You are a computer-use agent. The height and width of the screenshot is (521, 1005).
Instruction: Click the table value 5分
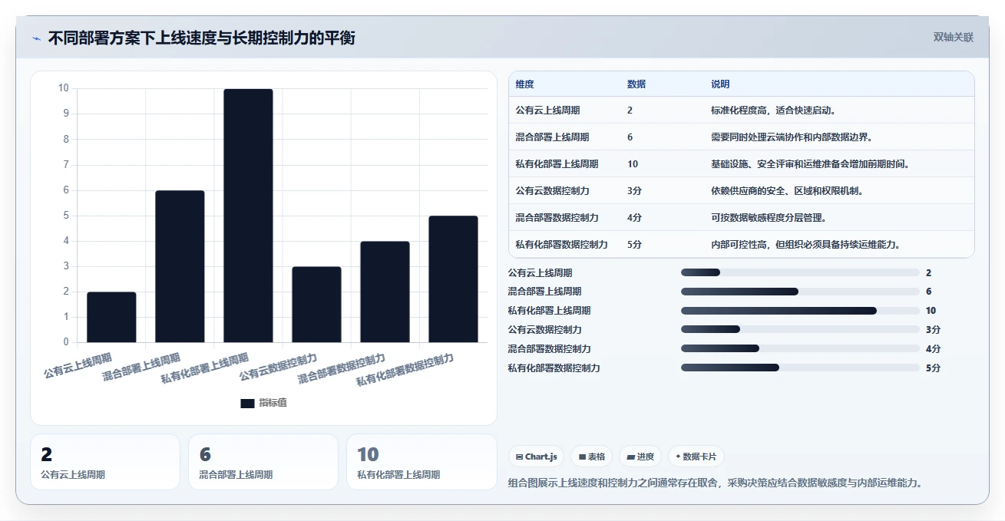pyautogui.click(x=634, y=245)
